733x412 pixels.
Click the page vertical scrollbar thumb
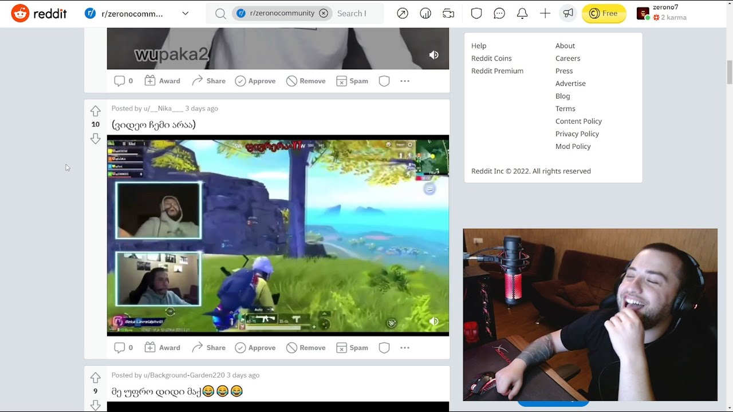click(730, 72)
